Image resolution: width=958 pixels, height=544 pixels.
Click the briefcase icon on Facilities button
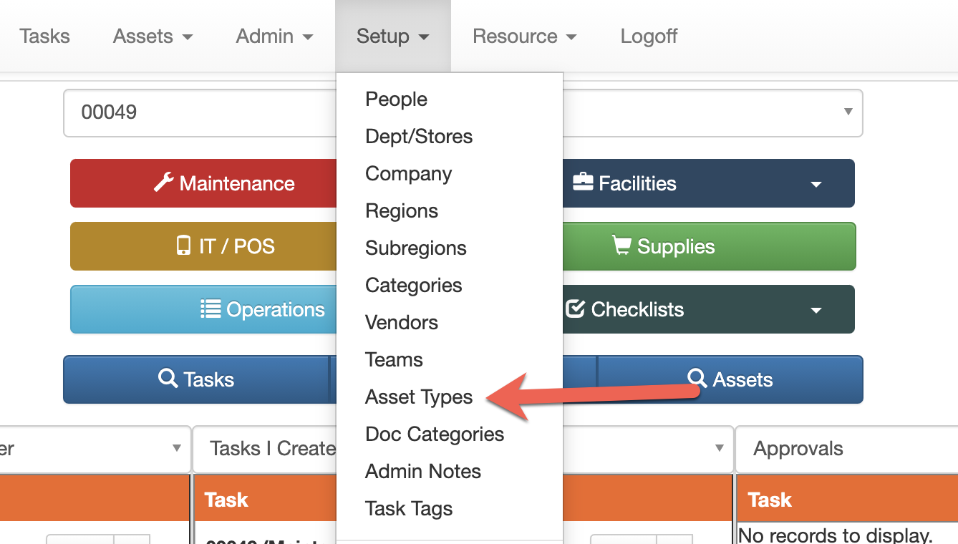point(583,183)
